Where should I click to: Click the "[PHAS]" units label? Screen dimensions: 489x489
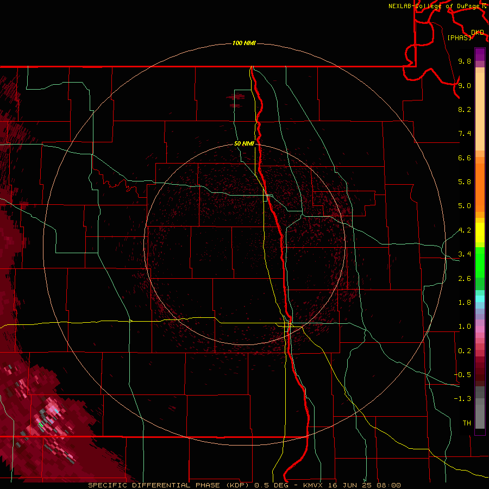tap(459, 38)
